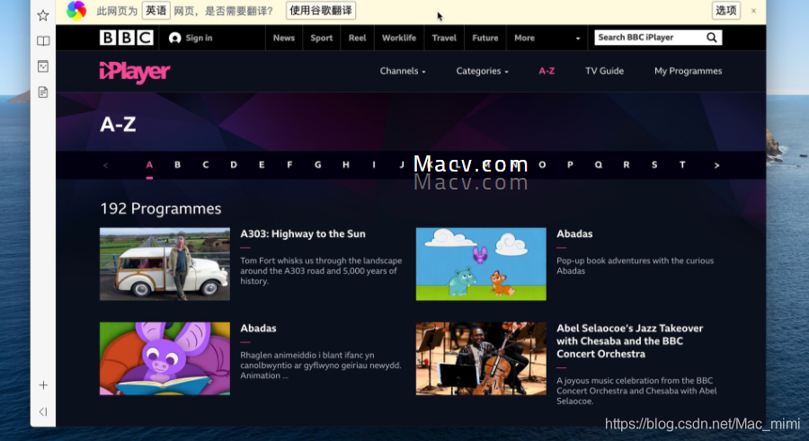The height and width of the screenshot is (441, 809).
Task: Open the Worklife section
Action: pos(399,38)
